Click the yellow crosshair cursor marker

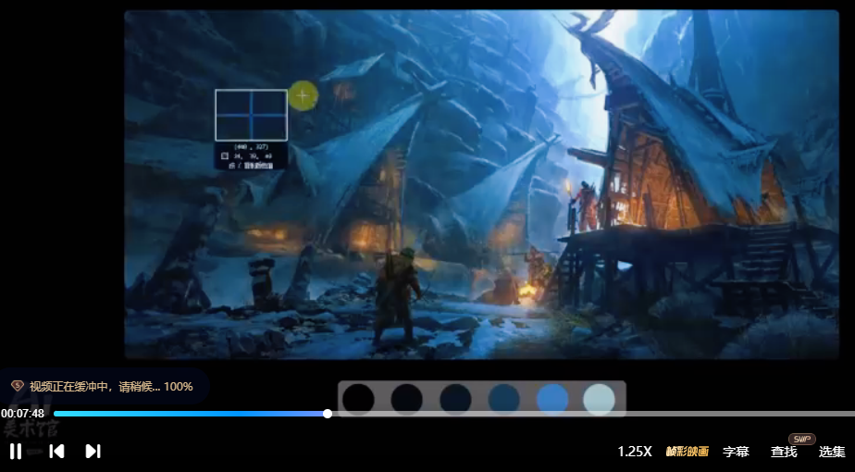click(x=303, y=95)
